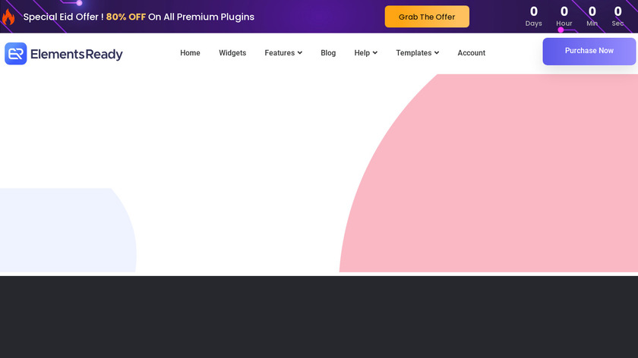
Task: Open the Widgets menu item
Action: point(232,53)
